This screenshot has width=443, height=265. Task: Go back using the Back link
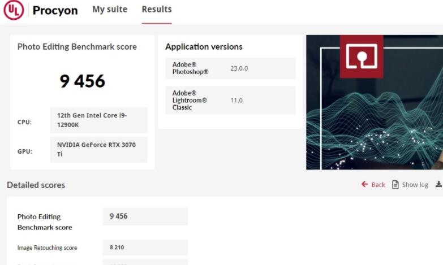(378, 185)
